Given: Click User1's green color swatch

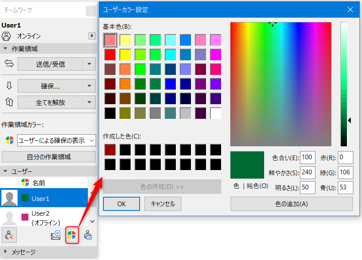Looking at the screenshot, I should point(25,198).
